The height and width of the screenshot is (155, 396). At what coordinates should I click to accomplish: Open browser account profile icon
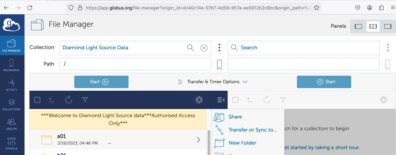coord(370,7)
